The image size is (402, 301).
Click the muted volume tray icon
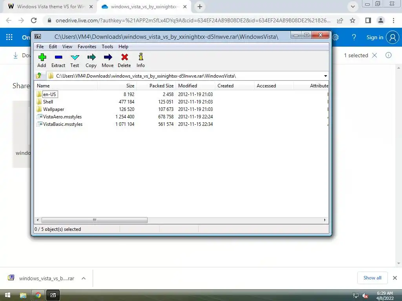(x=365, y=296)
